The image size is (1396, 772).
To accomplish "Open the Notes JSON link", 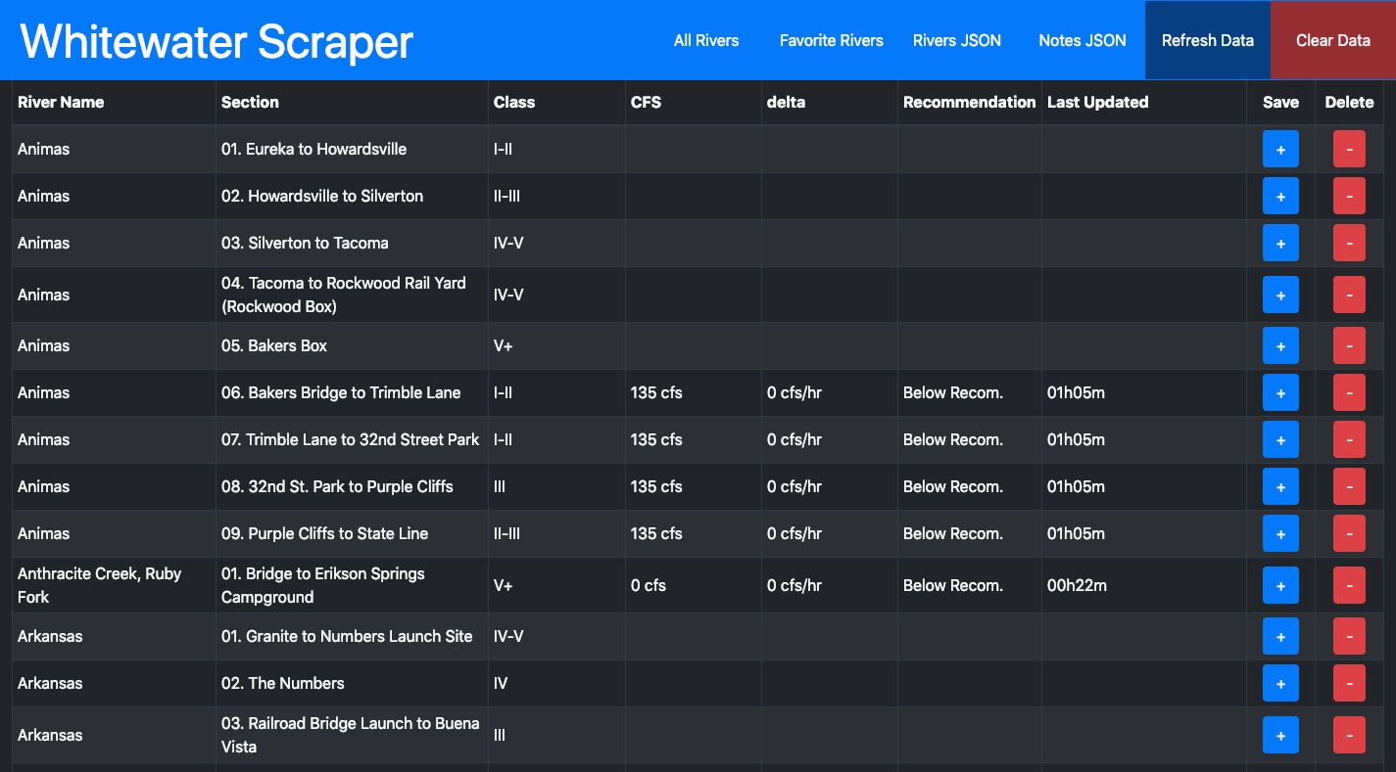I will point(1083,40).
